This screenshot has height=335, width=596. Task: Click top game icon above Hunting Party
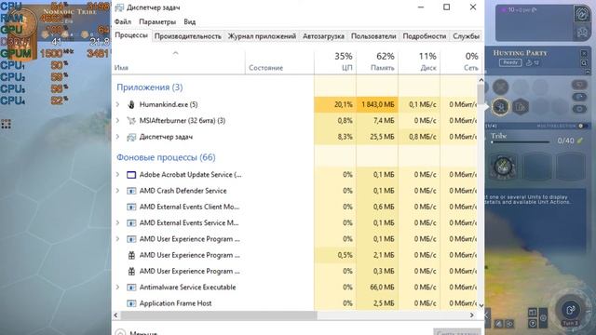pyautogui.click(x=581, y=14)
